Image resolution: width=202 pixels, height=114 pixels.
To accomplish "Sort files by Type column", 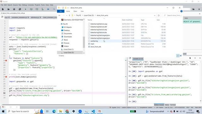I will pos(142,20).
